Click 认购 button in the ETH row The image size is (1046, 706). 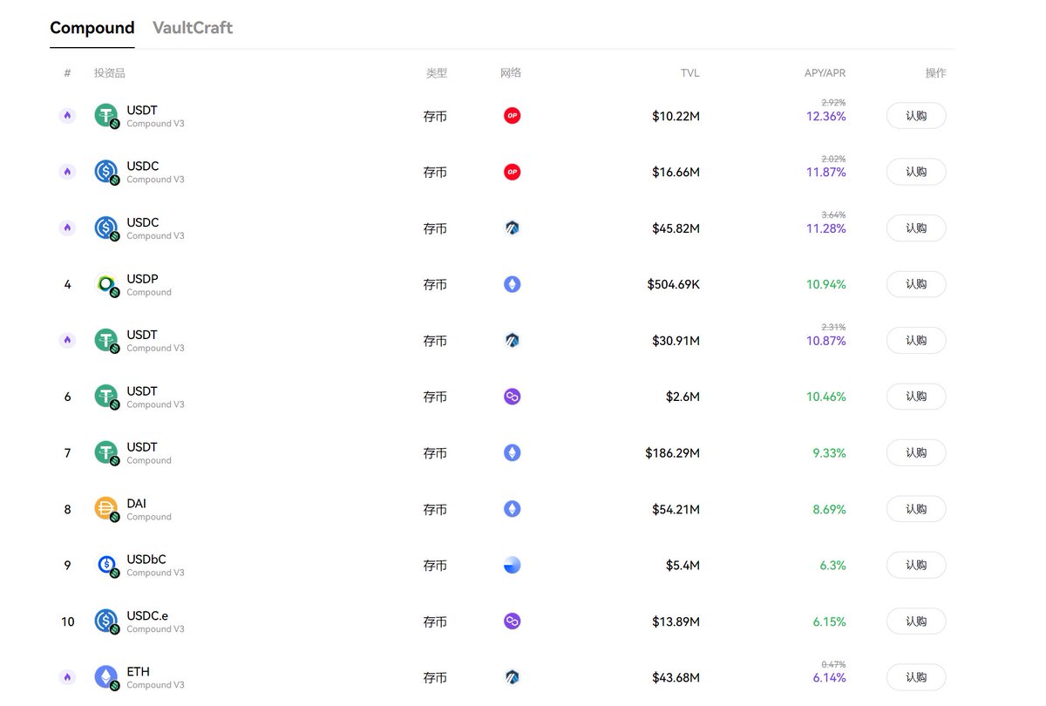pos(916,678)
